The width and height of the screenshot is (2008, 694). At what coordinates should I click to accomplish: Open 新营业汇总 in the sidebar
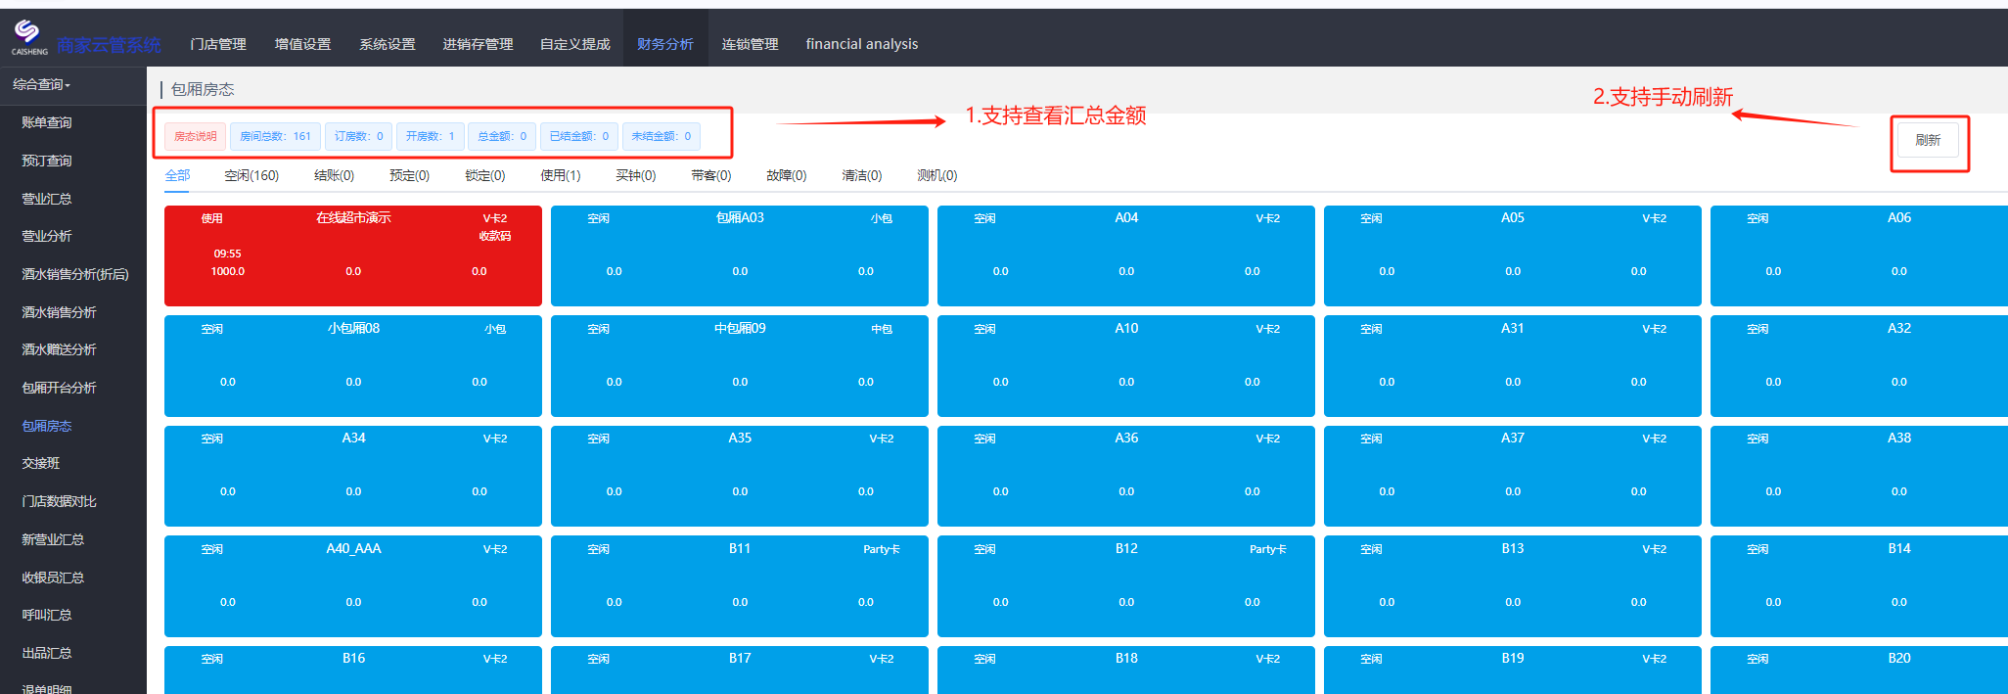tap(53, 539)
